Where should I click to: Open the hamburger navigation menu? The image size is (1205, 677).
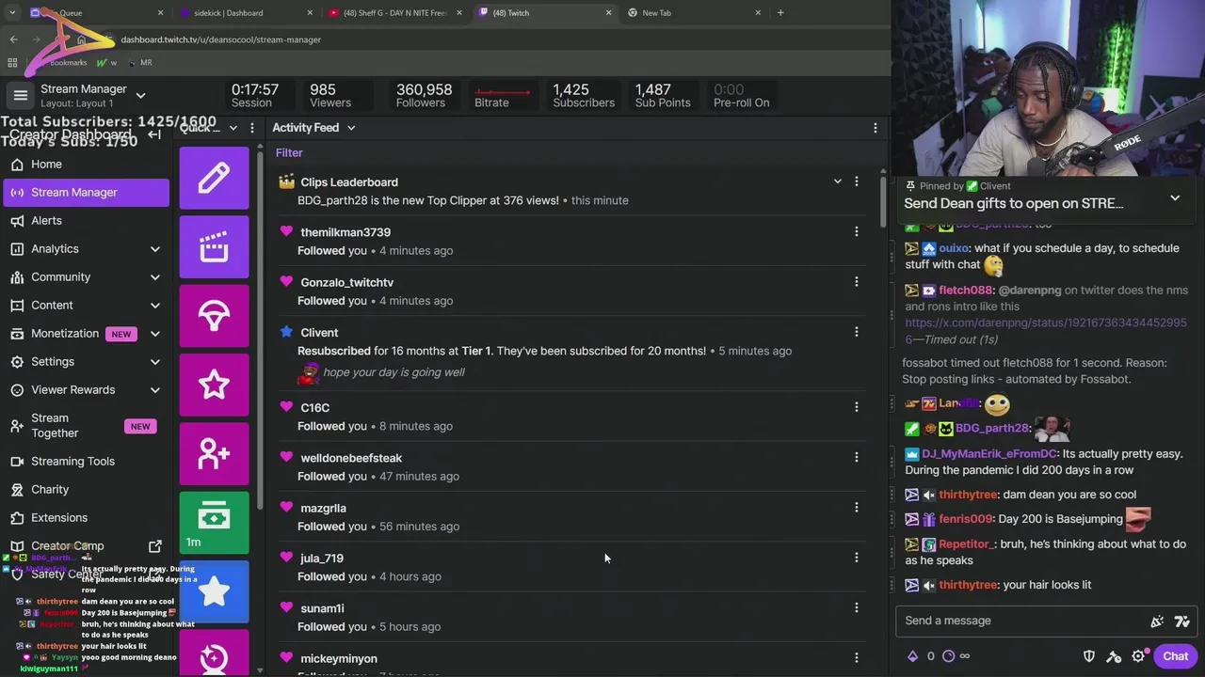pyautogui.click(x=20, y=95)
